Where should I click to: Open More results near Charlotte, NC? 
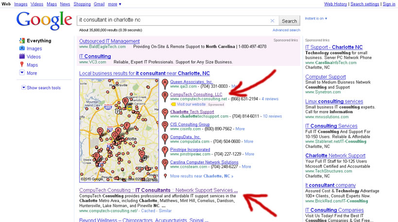tap(202, 176)
